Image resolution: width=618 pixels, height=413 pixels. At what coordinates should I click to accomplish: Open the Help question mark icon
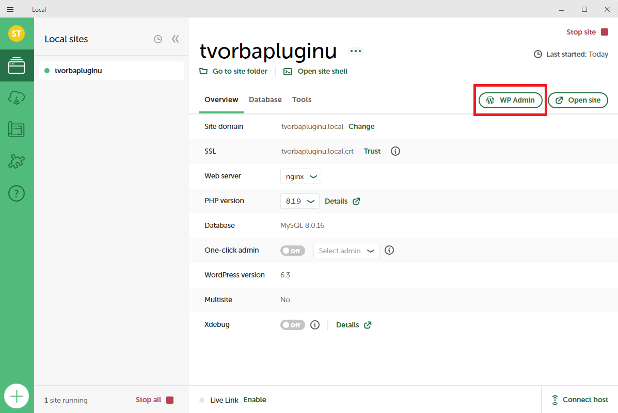pos(17,193)
